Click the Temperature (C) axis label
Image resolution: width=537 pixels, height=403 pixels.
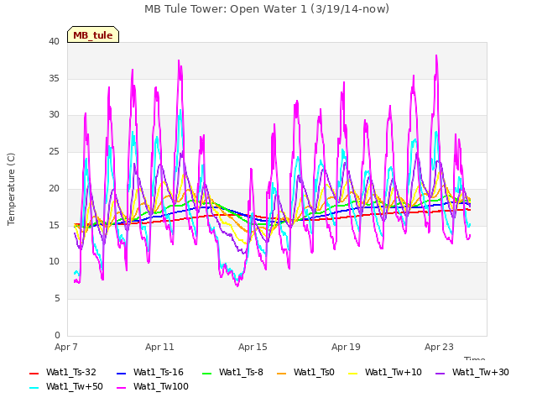click(11, 189)
